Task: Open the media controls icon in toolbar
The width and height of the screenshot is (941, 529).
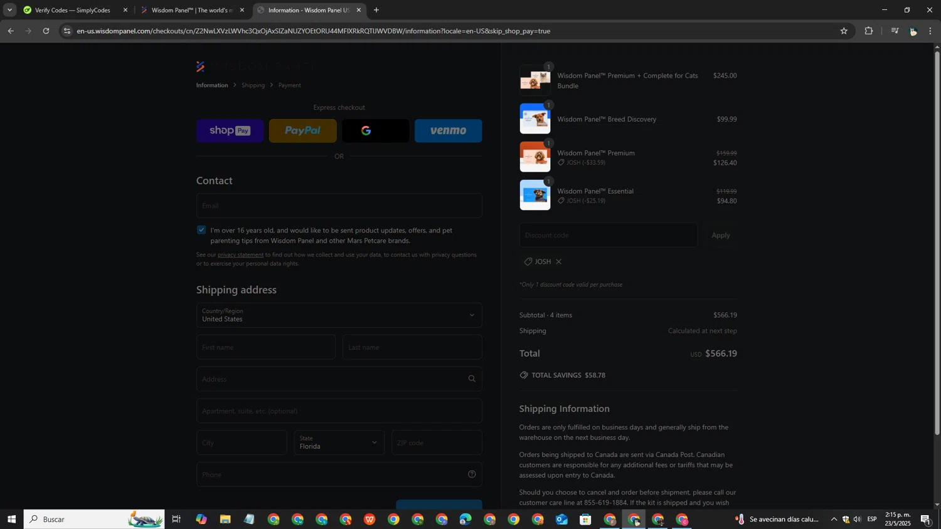Action: tap(895, 31)
